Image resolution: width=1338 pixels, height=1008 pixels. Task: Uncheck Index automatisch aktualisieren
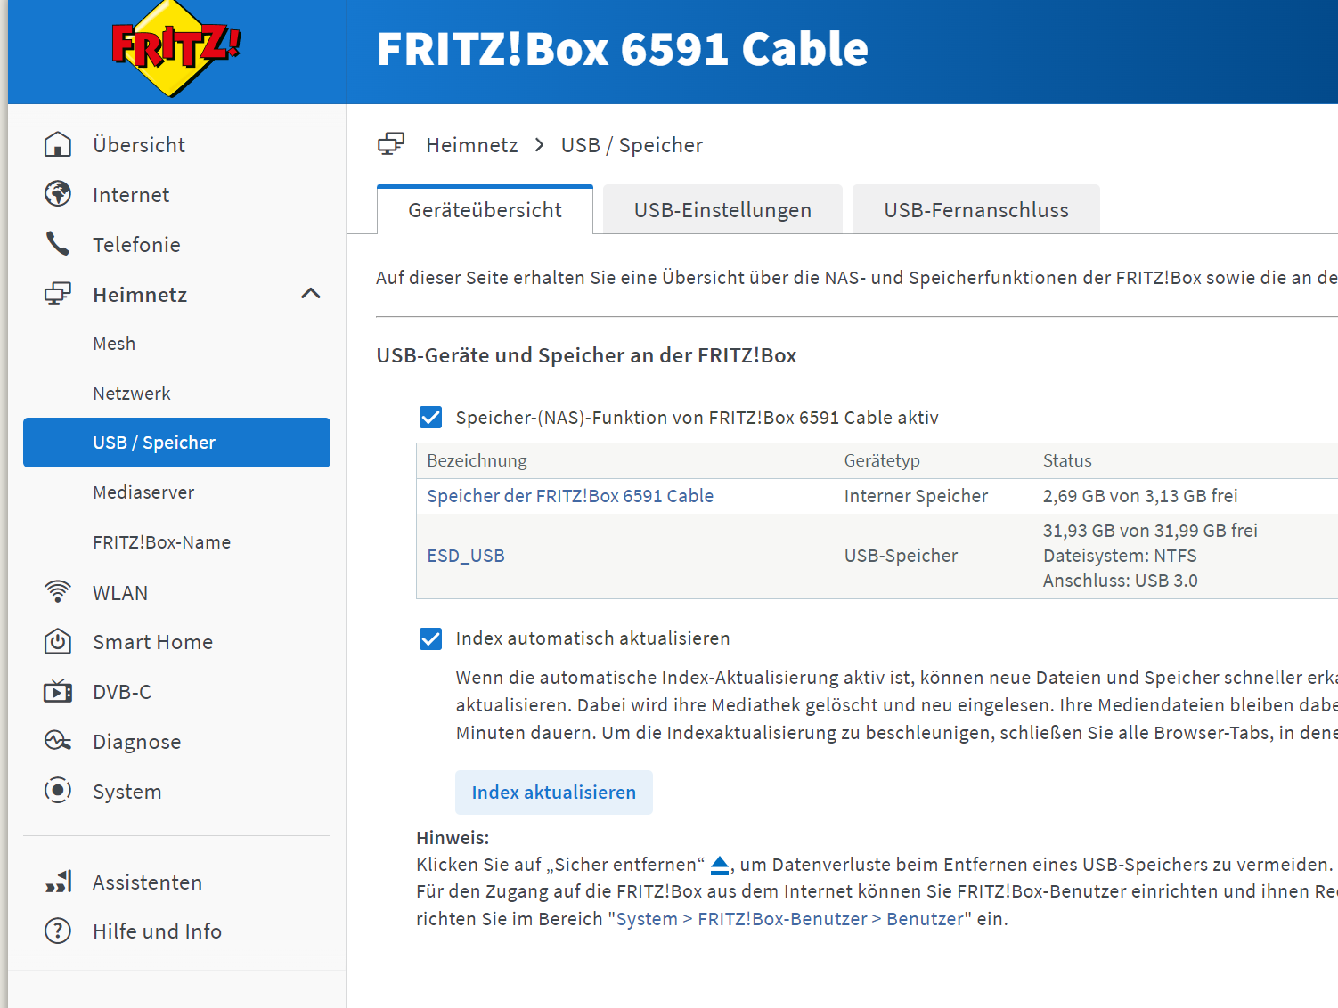pyautogui.click(x=431, y=638)
